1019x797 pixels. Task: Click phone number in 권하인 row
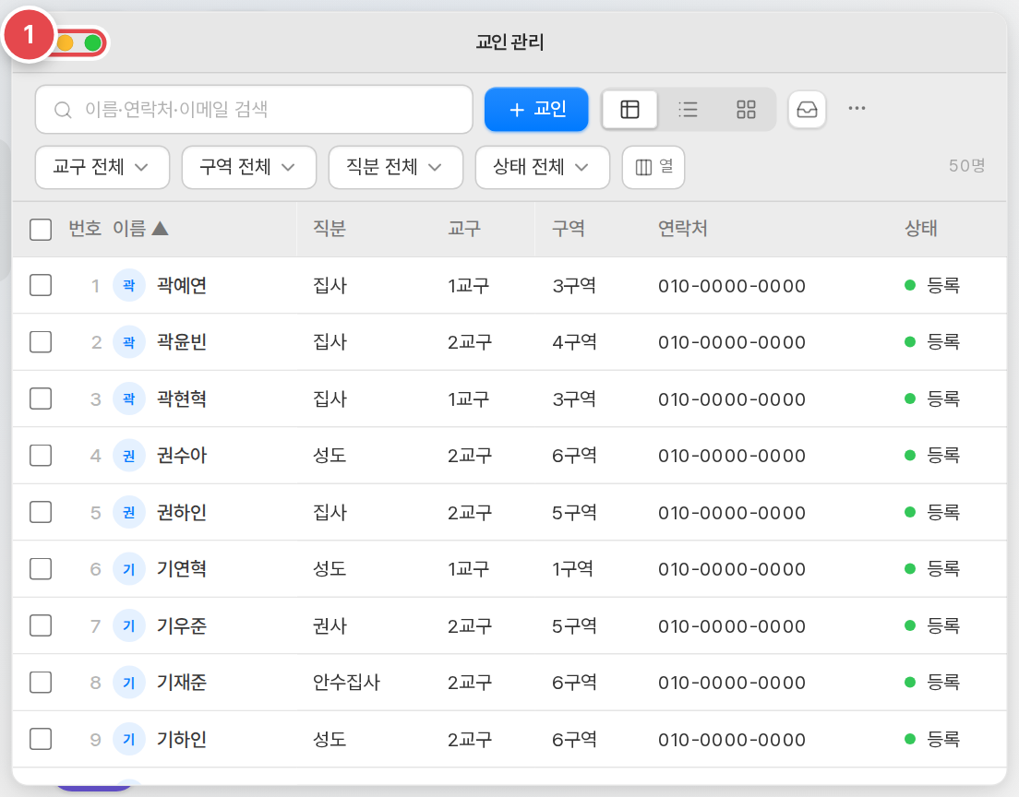(x=732, y=513)
